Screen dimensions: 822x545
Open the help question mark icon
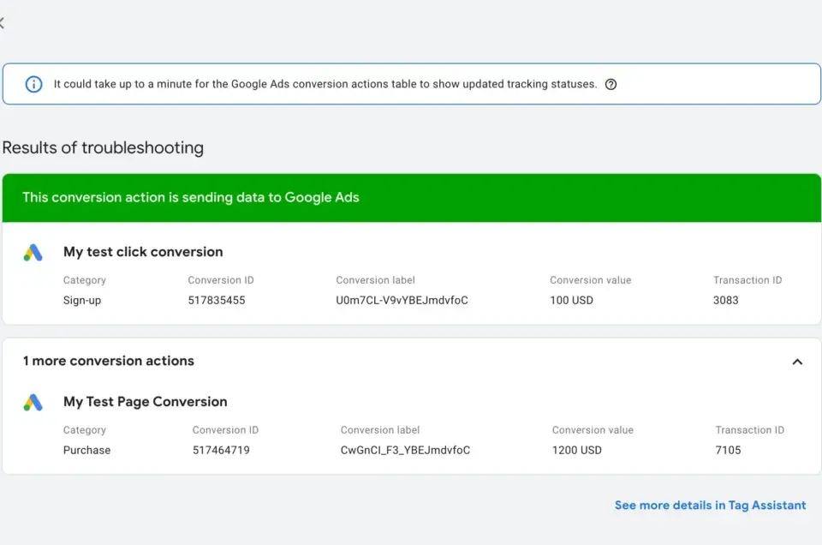611,85
